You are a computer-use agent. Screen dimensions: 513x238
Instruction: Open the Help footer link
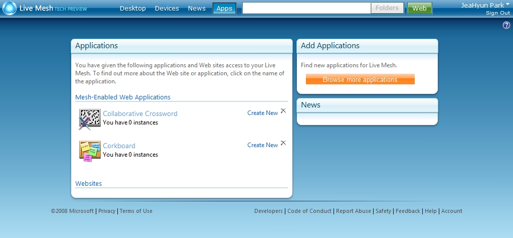(x=431, y=211)
